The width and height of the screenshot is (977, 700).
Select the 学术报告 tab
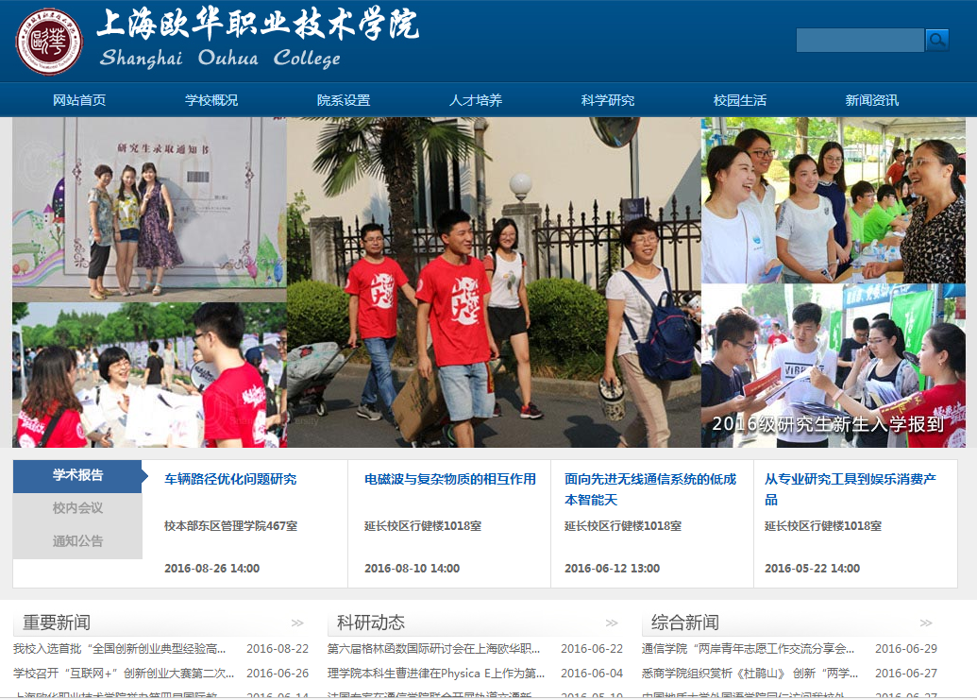pyautogui.click(x=77, y=475)
